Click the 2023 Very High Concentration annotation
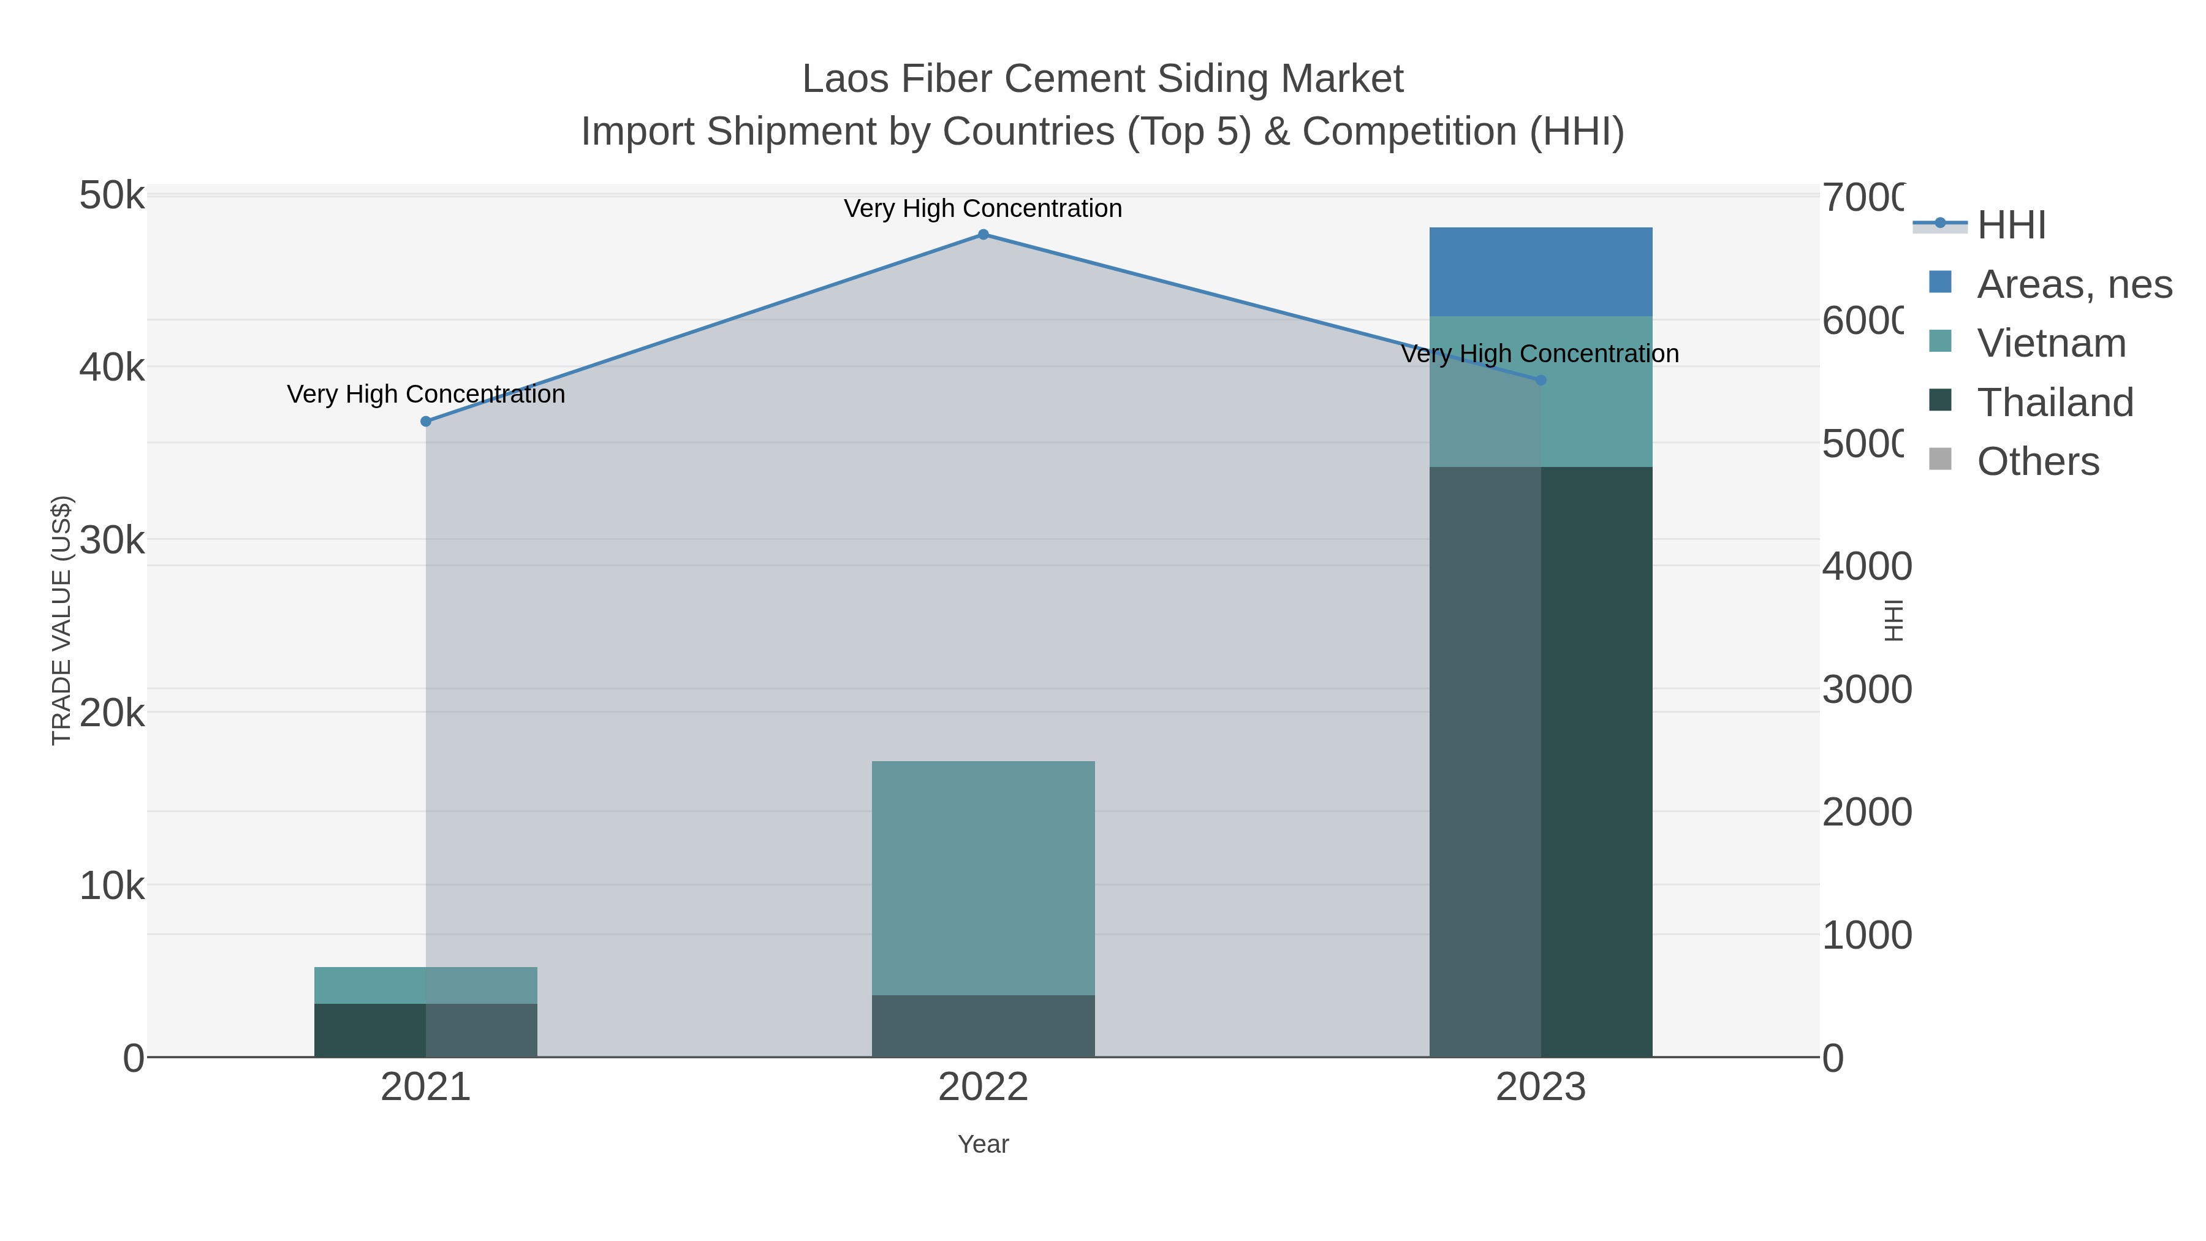 1540,355
